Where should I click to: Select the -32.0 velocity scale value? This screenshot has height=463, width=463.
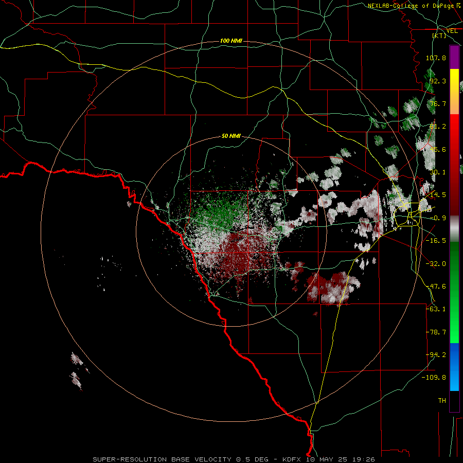[x=436, y=264]
